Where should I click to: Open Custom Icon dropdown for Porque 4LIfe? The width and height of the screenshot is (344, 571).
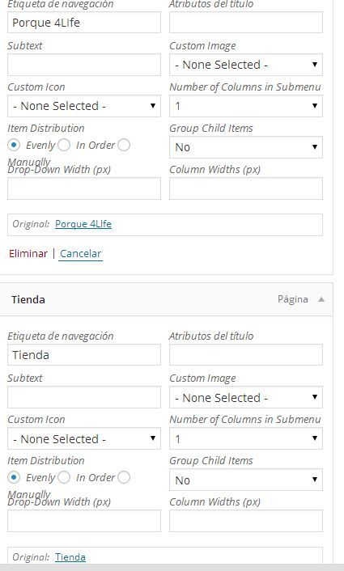pos(84,106)
